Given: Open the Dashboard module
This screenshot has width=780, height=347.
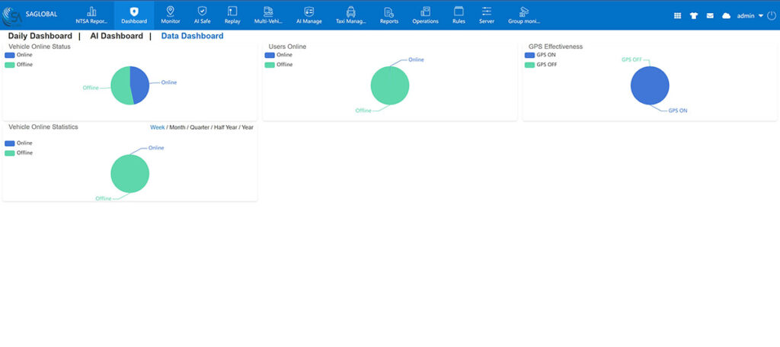Looking at the screenshot, I should click(x=134, y=15).
